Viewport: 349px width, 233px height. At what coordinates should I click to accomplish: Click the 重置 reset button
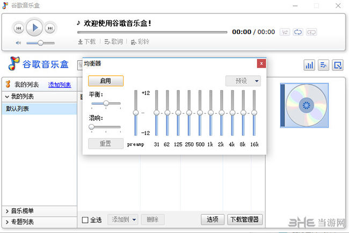[x=106, y=143]
